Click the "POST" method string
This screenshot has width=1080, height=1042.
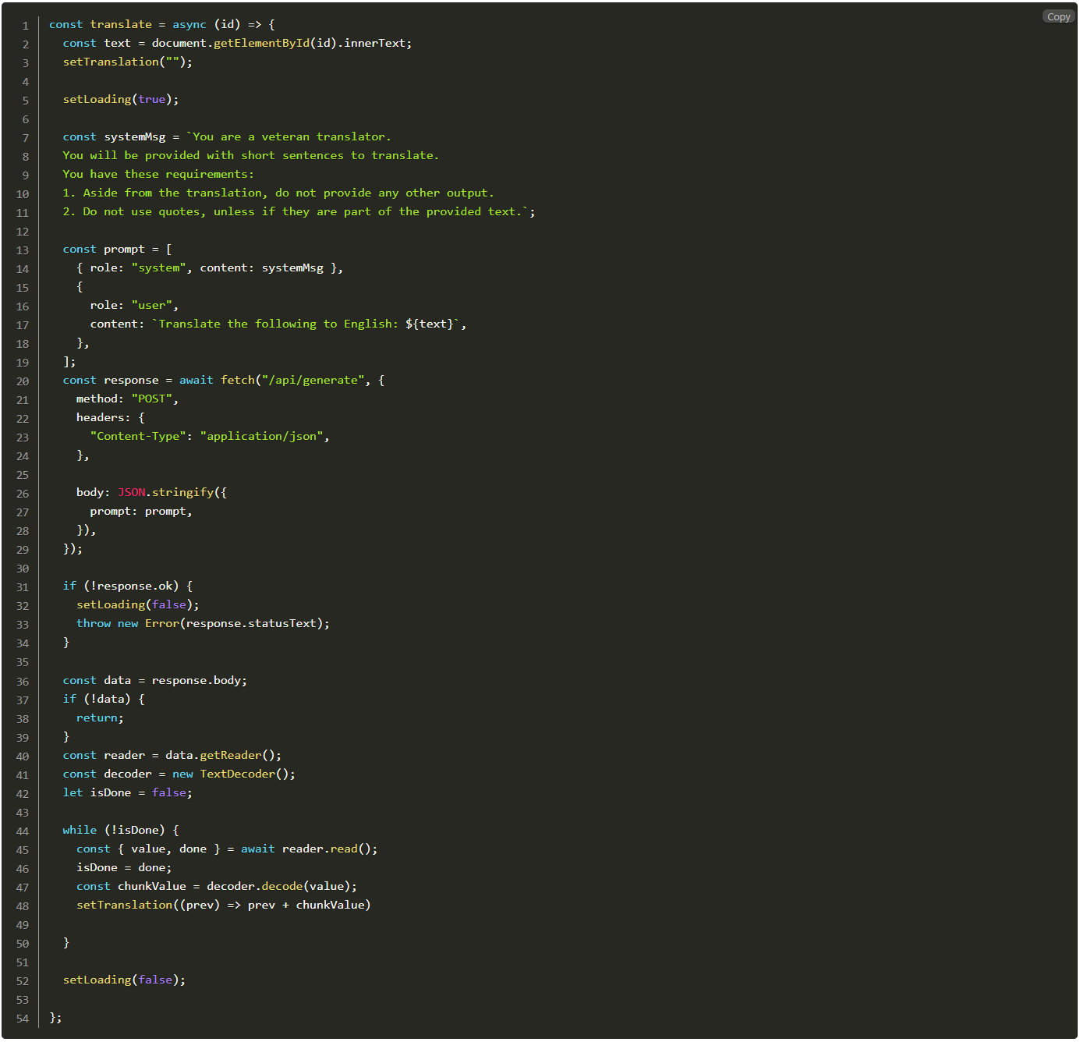tap(153, 399)
